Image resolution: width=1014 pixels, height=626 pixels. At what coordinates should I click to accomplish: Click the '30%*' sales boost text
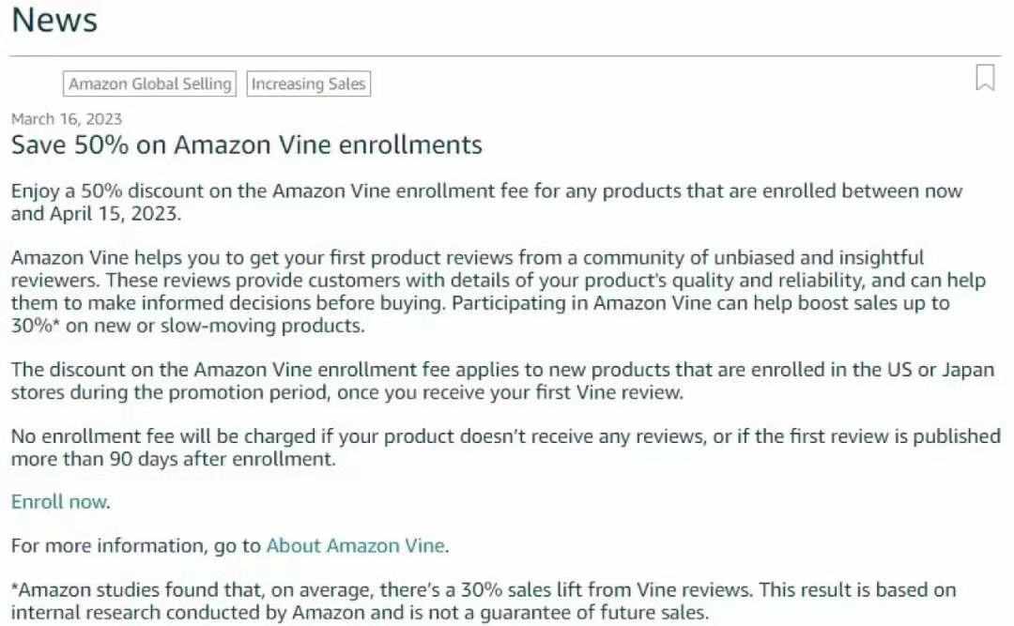pos(35,326)
